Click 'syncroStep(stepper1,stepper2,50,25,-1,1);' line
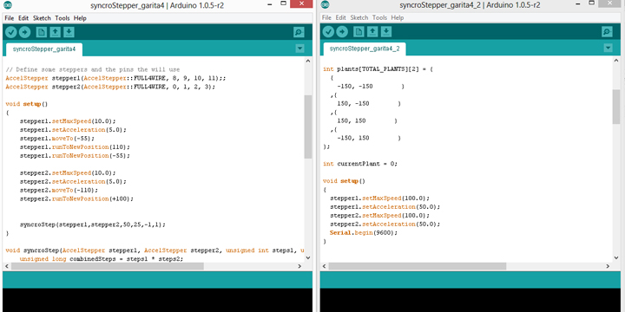This screenshot has height=312, width=625. coord(93,224)
